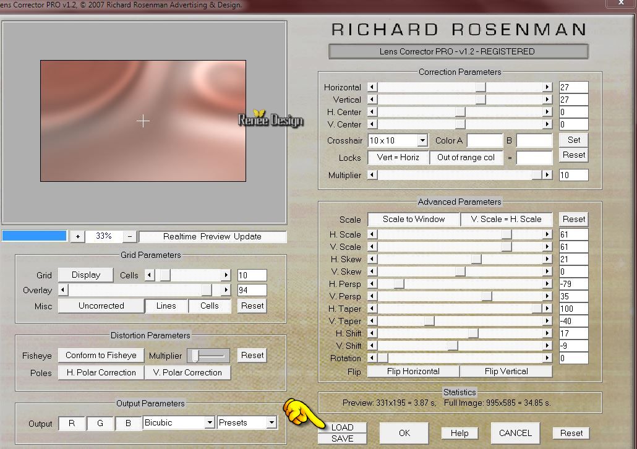
Task: Click the Color B swatch
Action: coord(534,140)
